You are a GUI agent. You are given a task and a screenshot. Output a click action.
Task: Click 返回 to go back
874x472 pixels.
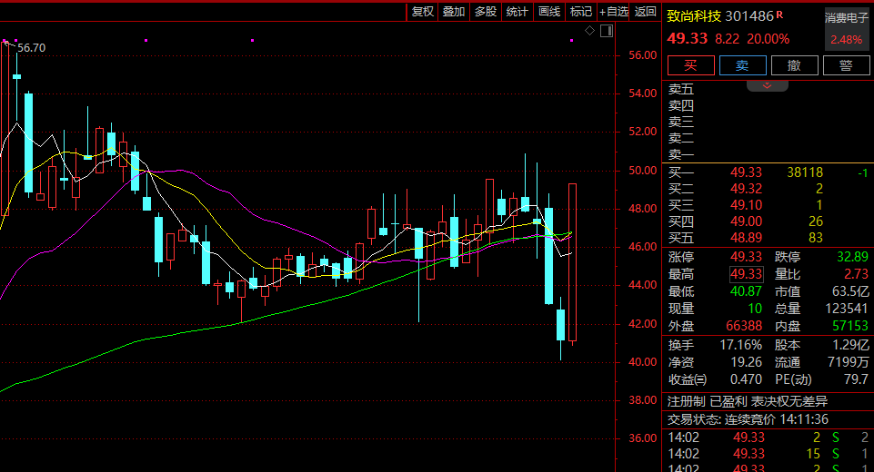[646, 12]
